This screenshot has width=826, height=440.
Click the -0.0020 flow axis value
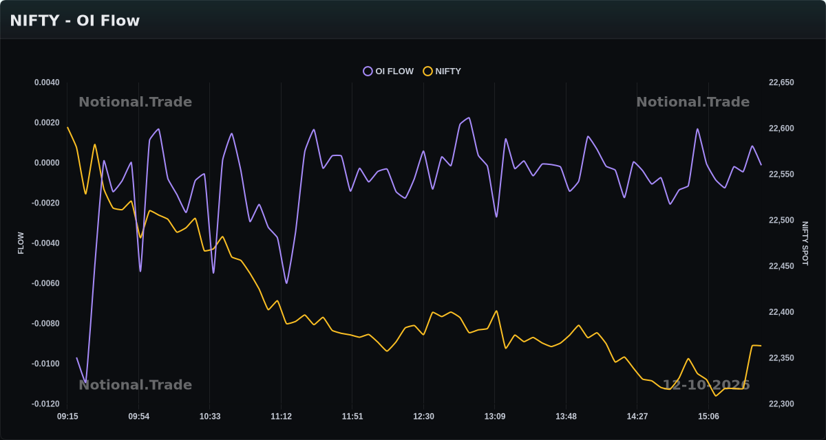[x=45, y=203]
